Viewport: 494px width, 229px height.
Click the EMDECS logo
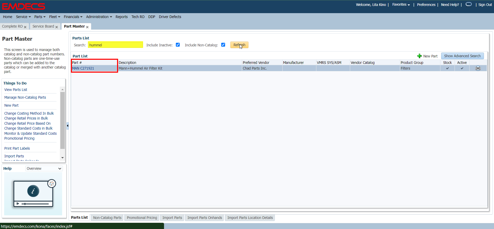[x=23, y=6]
